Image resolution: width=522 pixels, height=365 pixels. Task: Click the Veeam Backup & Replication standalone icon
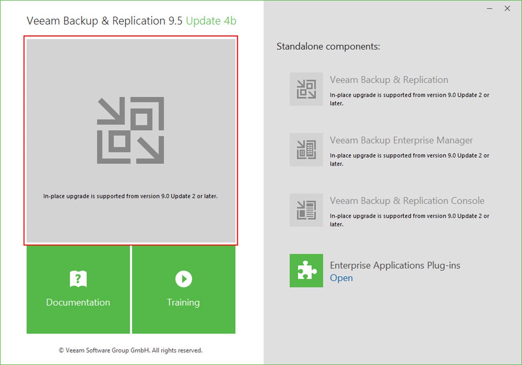point(306,89)
